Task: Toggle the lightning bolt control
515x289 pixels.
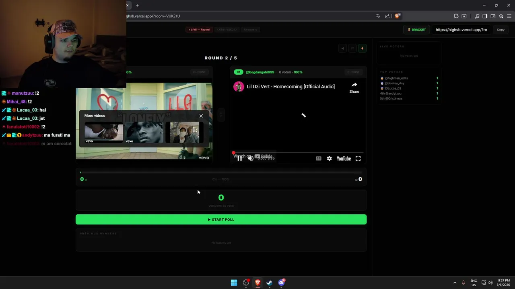Action: (x=362, y=48)
